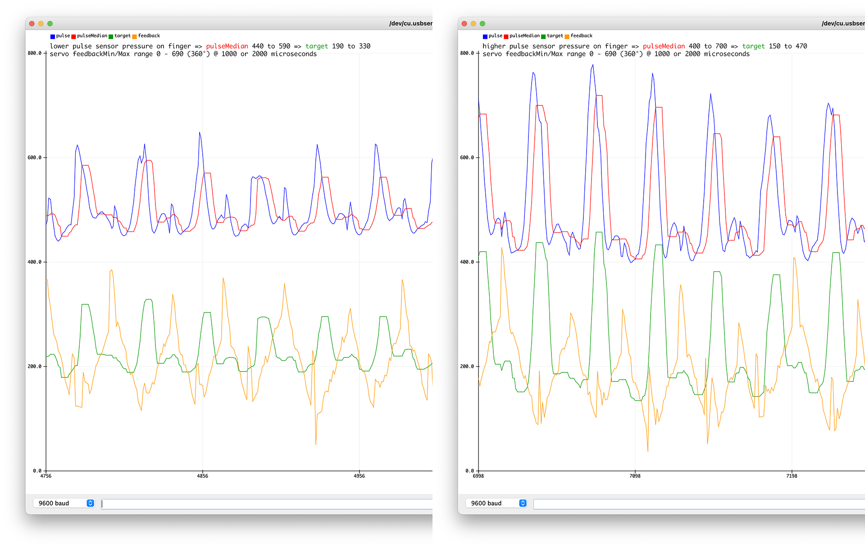Click the red pulseMedian legend swatch, left window
The height and width of the screenshot is (548, 865).
click(x=73, y=36)
